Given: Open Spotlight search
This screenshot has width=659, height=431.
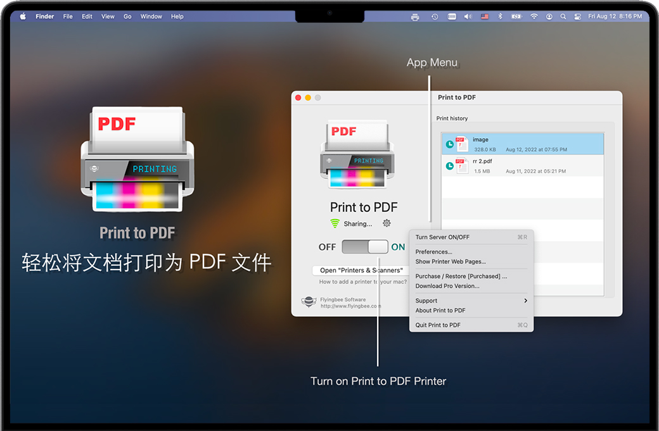Looking at the screenshot, I should click(563, 17).
